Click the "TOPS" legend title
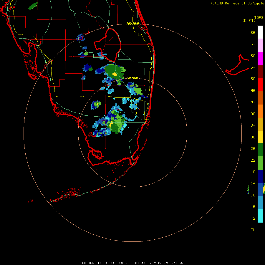This screenshot has width=265, height=265. pyautogui.click(x=259, y=18)
